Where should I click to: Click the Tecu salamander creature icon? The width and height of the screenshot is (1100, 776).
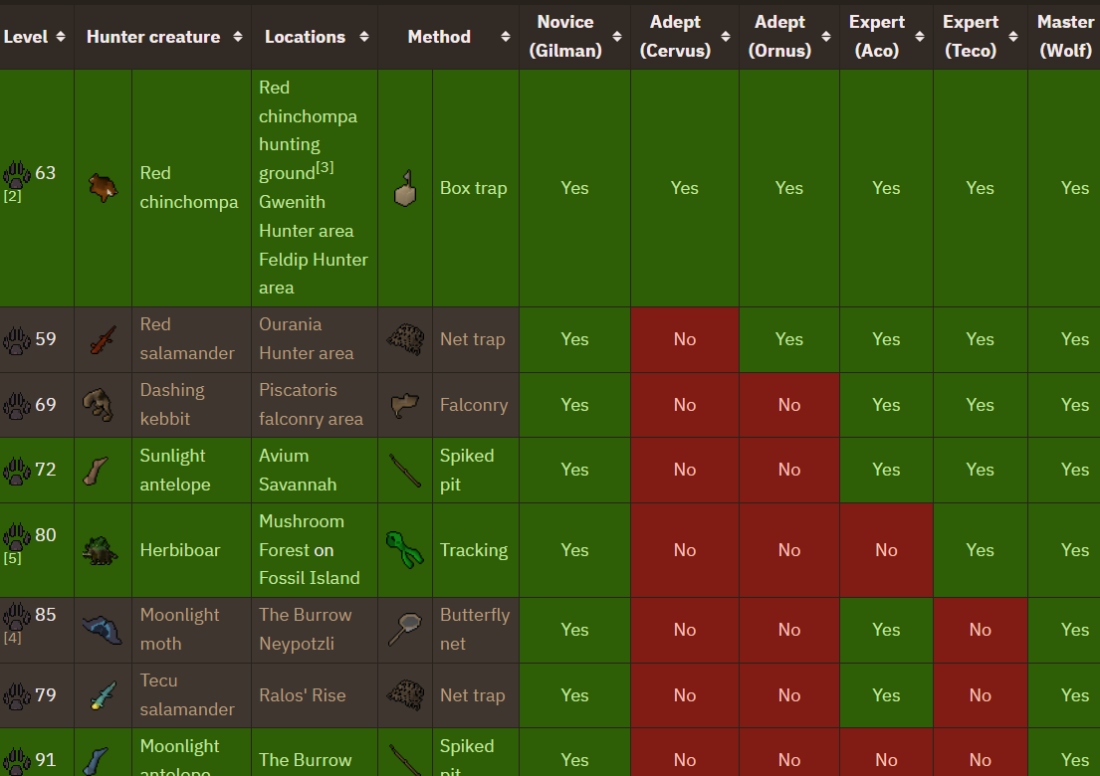point(103,695)
